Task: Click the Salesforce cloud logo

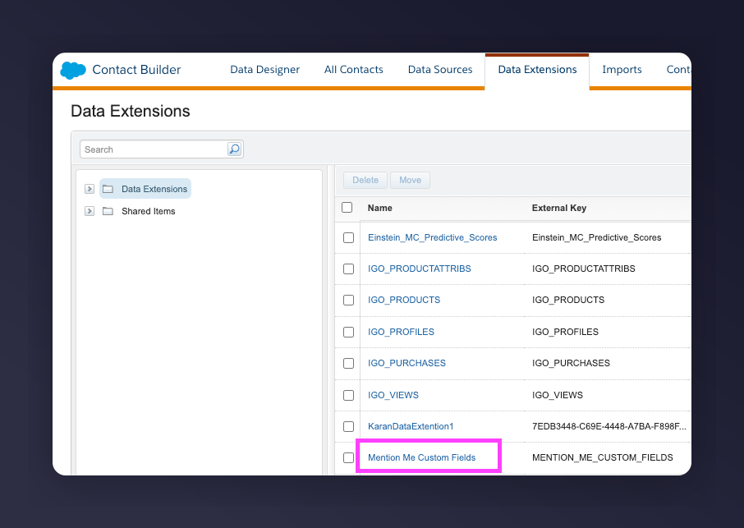Action: 73,71
